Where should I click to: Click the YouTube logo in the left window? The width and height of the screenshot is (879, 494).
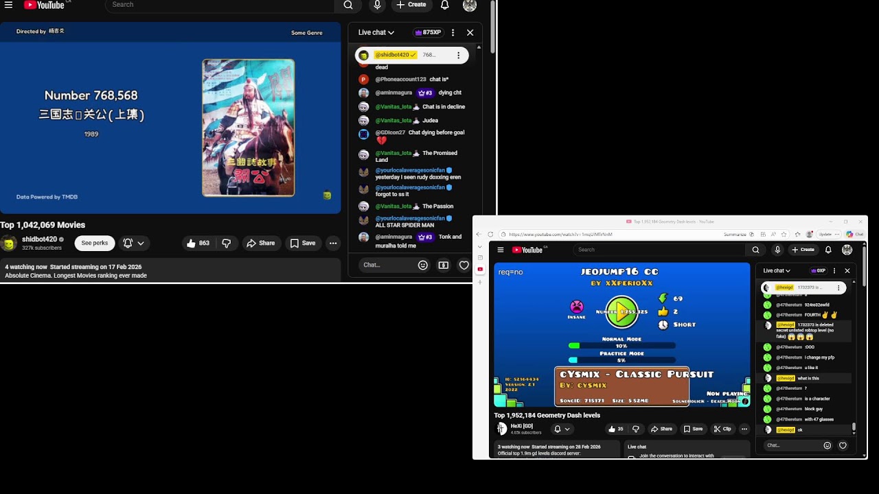pos(45,5)
